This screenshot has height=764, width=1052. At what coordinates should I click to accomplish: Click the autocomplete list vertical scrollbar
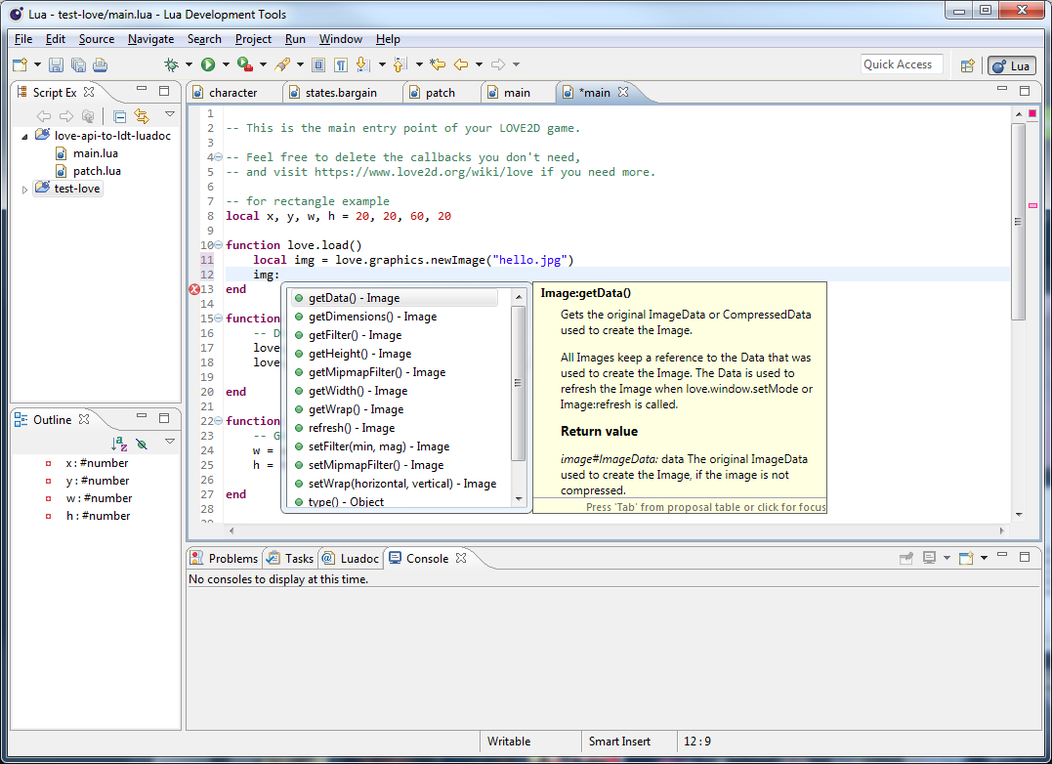click(x=519, y=384)
